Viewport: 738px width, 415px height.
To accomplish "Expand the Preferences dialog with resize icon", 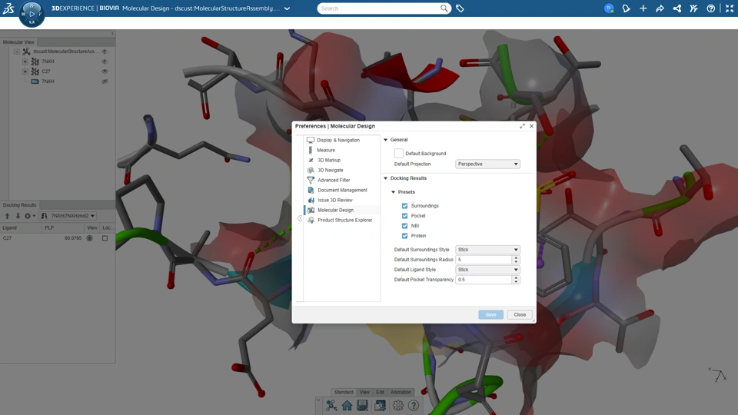I will (522, 126).
